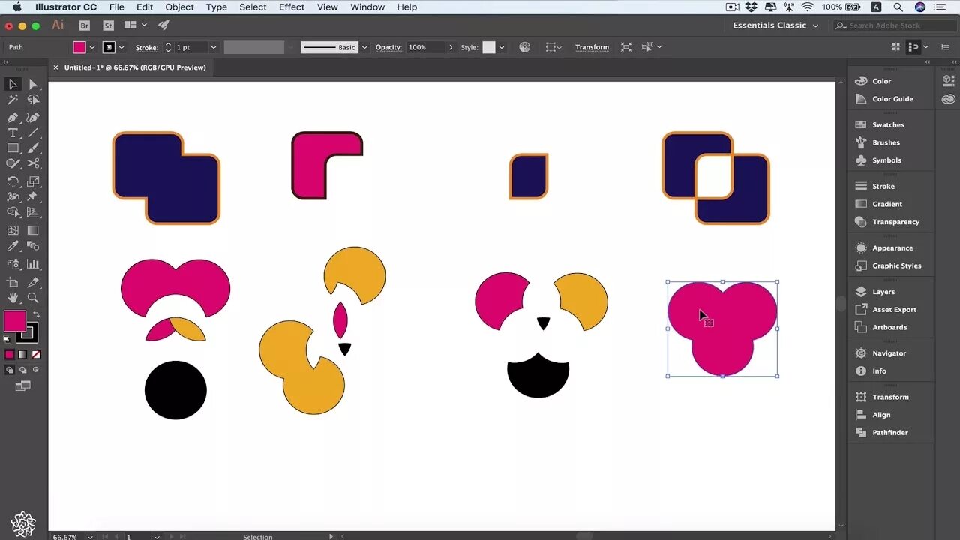This screenshot has width=960, height=540.
Task: Change the screen mode
Action: [23, 386]
